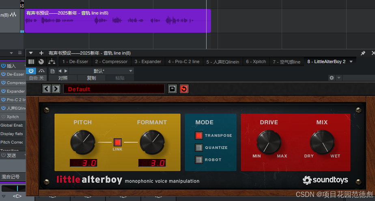The width and height of the screenshot is (375, 201).
Task: Click the PITCH knob
Action: [83, 142]
